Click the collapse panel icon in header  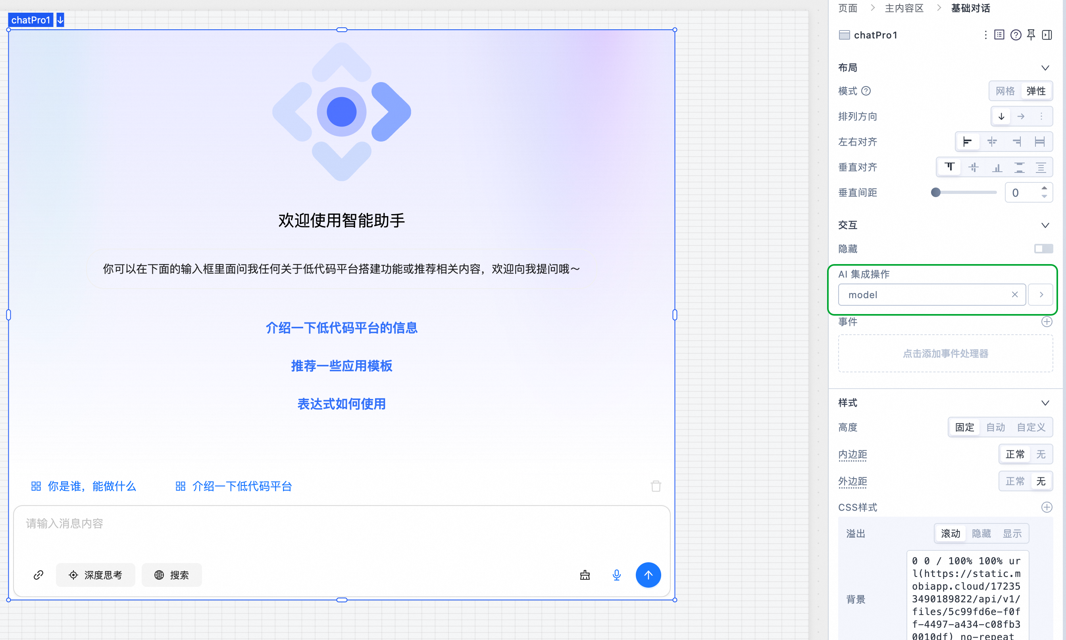click(x=1047, y=35)
